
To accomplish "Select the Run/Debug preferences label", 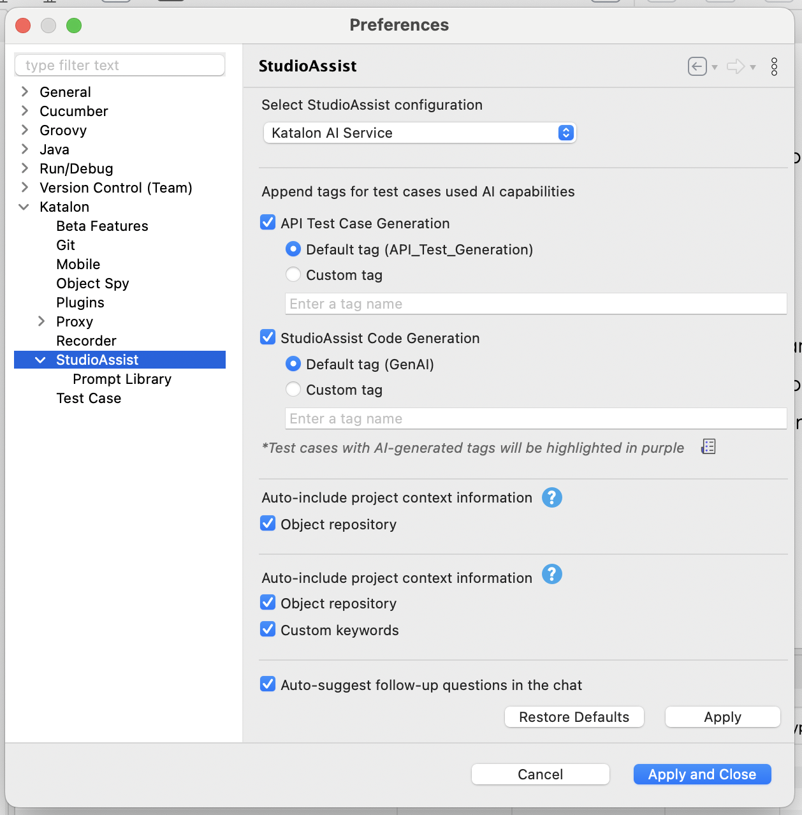I will [77, 168].
